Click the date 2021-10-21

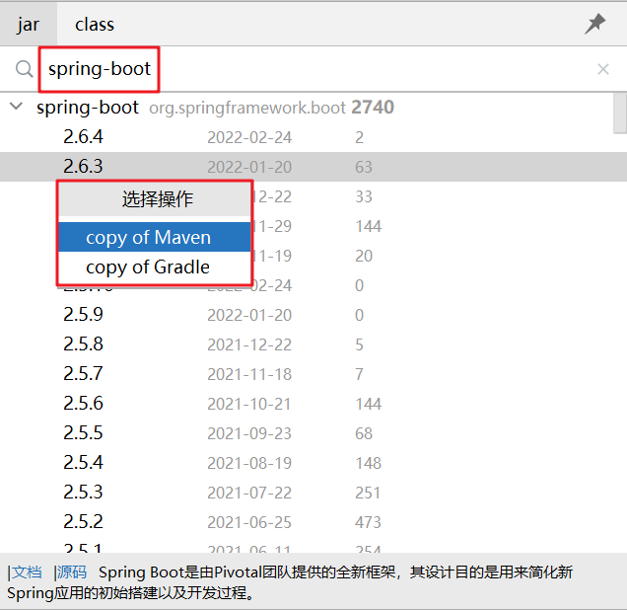coord(249,405)
